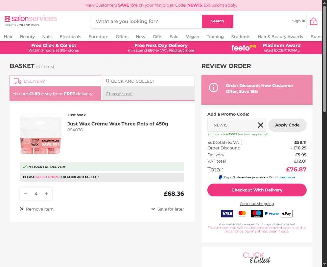This screenshot has width=327, height=267.
Task: Click the Visa payment icon
Action: pos(227,214)
